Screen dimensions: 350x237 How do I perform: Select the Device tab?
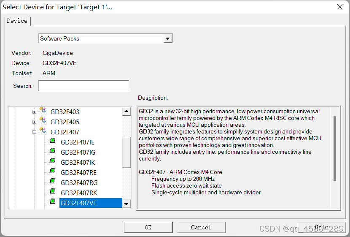(17, 21)
